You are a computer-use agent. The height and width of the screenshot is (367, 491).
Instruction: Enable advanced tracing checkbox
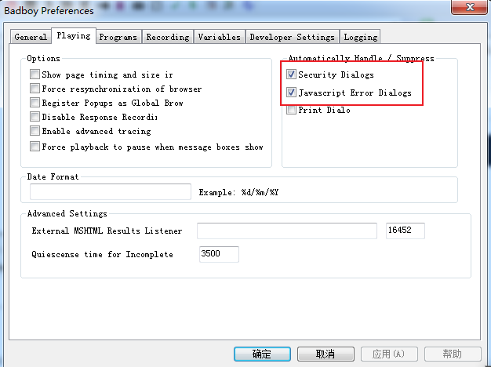tap(35, 131)
